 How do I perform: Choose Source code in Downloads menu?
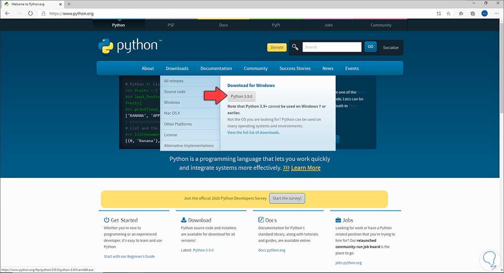190,92
